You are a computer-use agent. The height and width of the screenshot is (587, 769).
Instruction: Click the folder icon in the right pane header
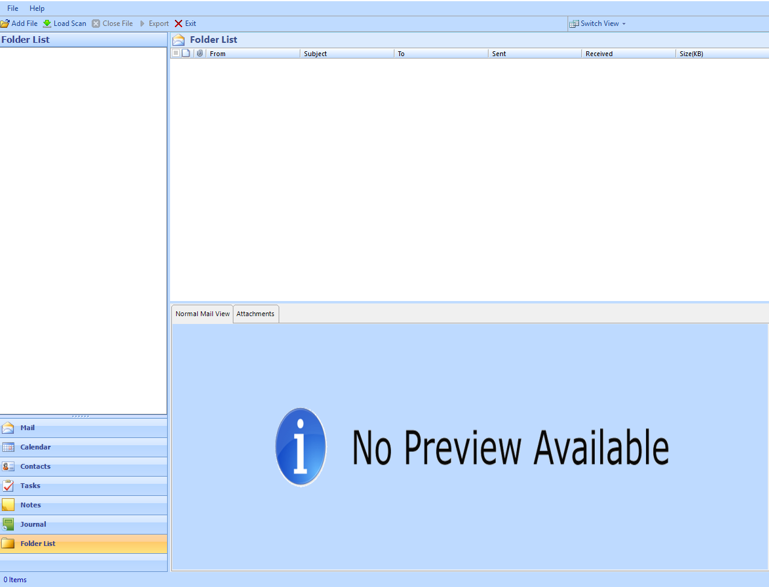click(x=179, y=40)
